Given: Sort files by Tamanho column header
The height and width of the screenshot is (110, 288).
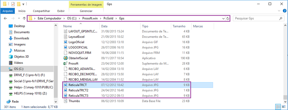Looking at the screenshot, I should tap(179, 26).
